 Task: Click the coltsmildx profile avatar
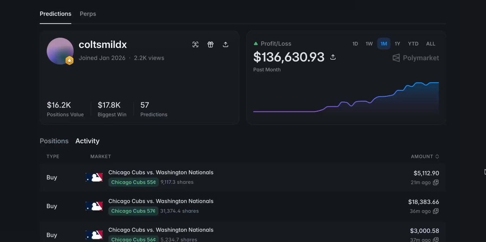click(x=60, y=51)
